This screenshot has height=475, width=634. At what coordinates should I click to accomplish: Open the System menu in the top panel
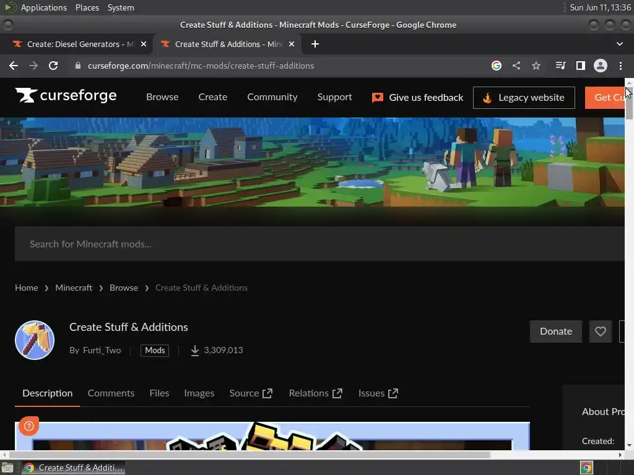coord(121,7)
